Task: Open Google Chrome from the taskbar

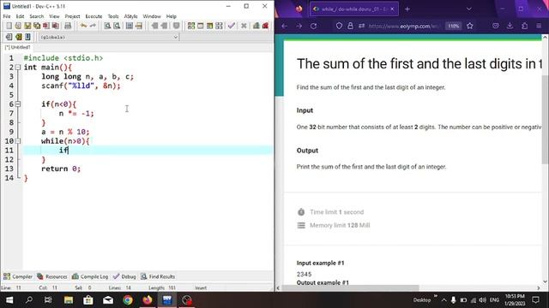Action: [128, 300]
